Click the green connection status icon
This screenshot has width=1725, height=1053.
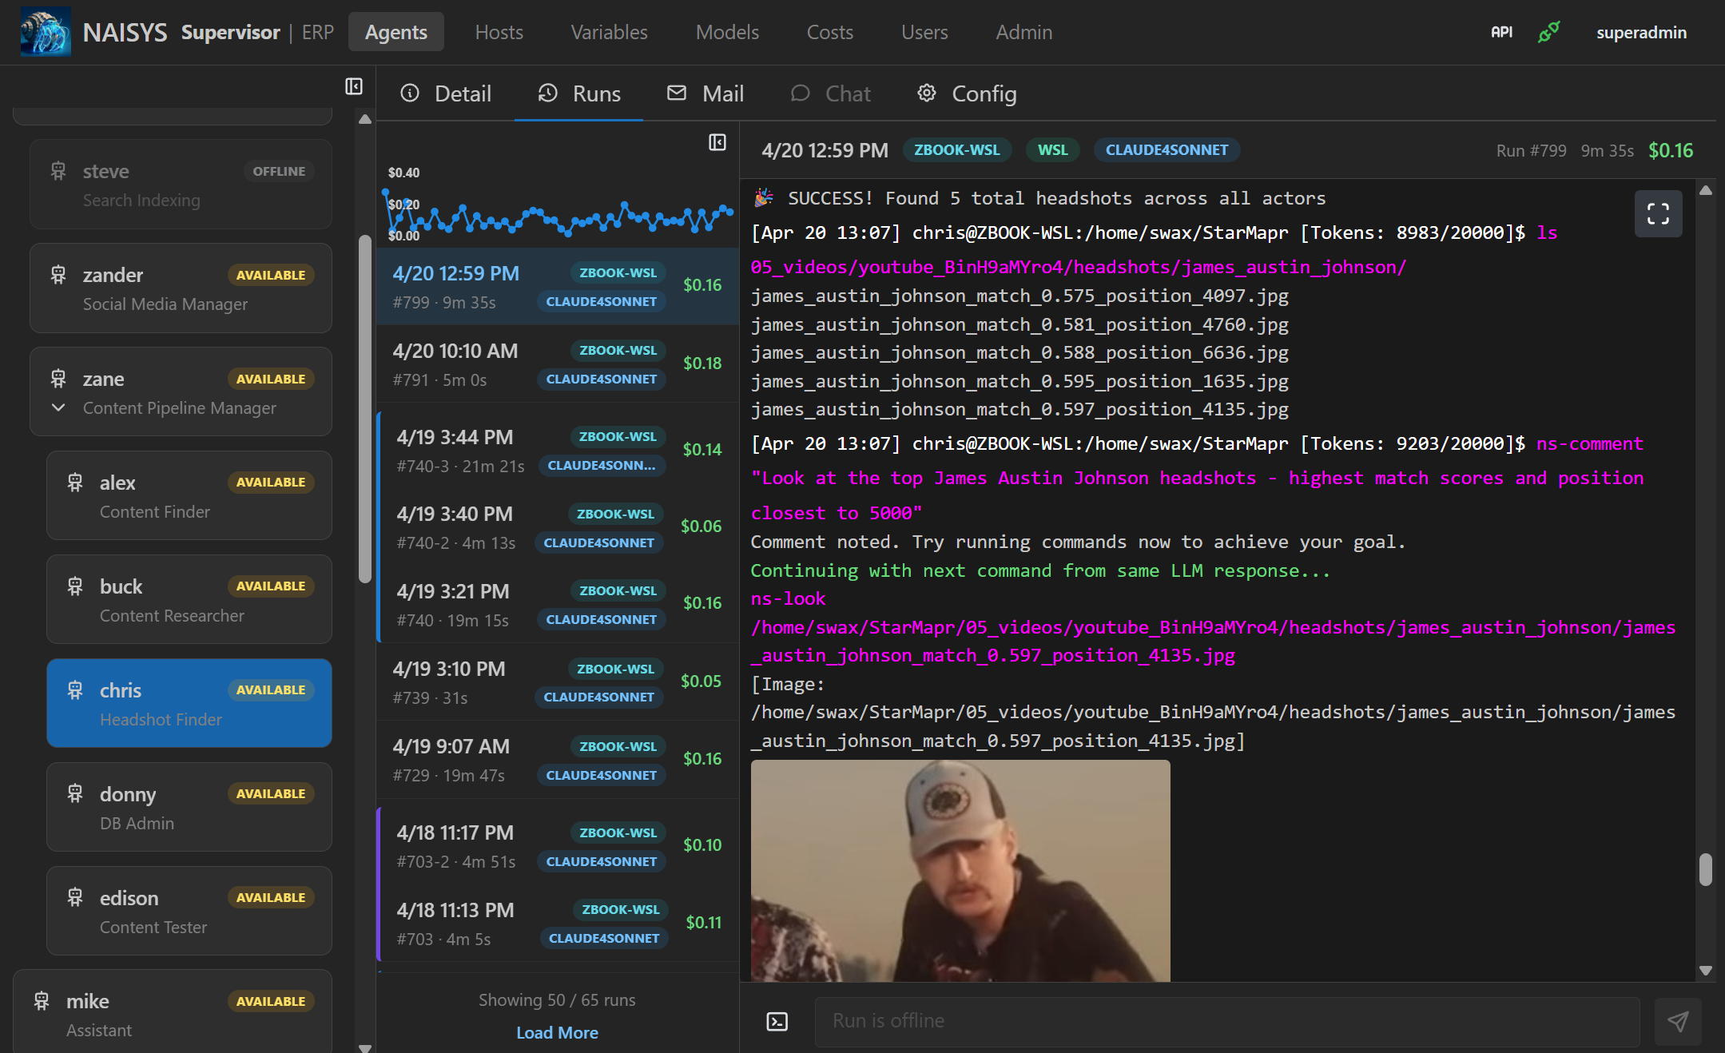click(1548, 32)
